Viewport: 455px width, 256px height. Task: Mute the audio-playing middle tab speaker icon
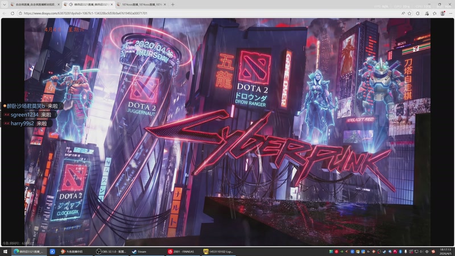pos(71,5)
